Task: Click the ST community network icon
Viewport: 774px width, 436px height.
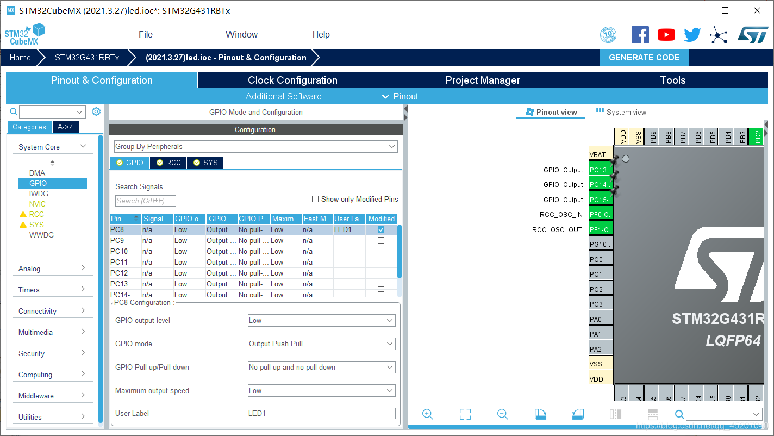Action: click(719, 35)
